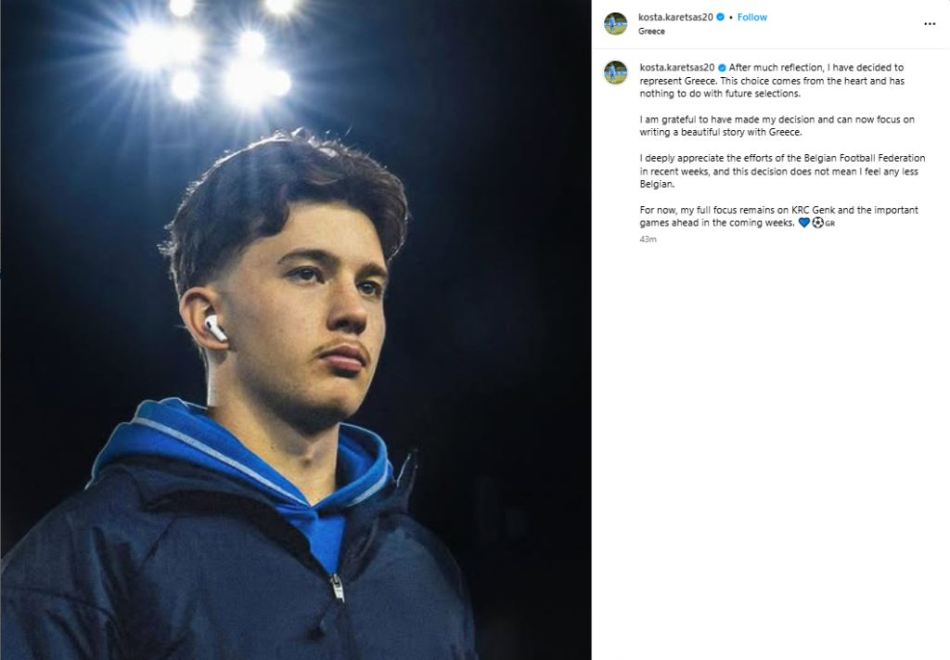Click the verified badge in the caption
Screen dimensions: 950x660
pos(722,68)
